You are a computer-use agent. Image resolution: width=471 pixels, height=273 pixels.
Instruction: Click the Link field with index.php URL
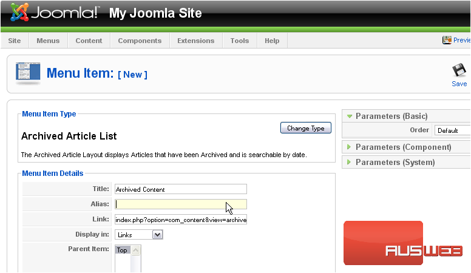pyautogui.click(x=180, y=220)
